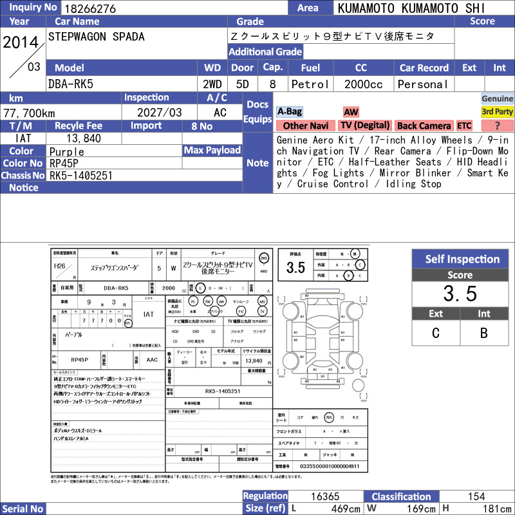
Task: Click the Petrol fuel value
Action: click(310, 84)
